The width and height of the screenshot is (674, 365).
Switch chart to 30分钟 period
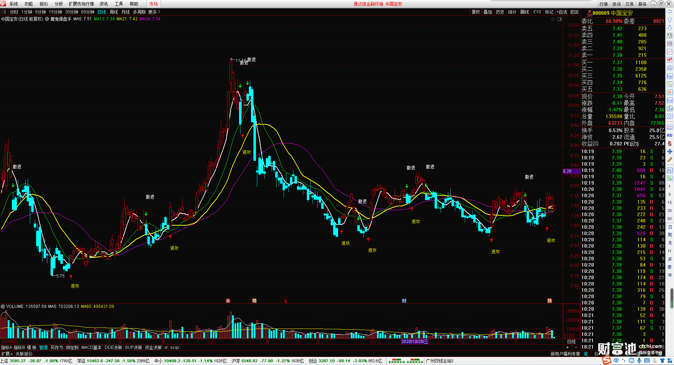[x=72, y=12]
